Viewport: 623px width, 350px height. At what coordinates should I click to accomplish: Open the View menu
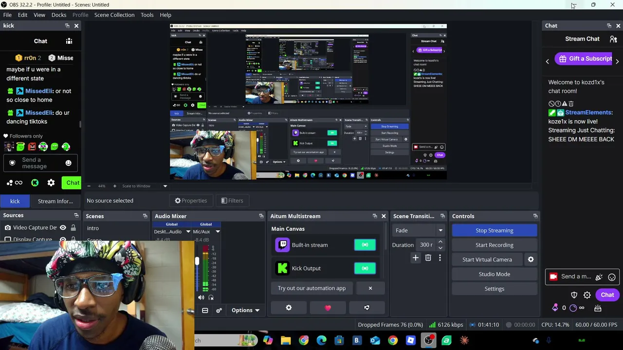click(39, 15)
